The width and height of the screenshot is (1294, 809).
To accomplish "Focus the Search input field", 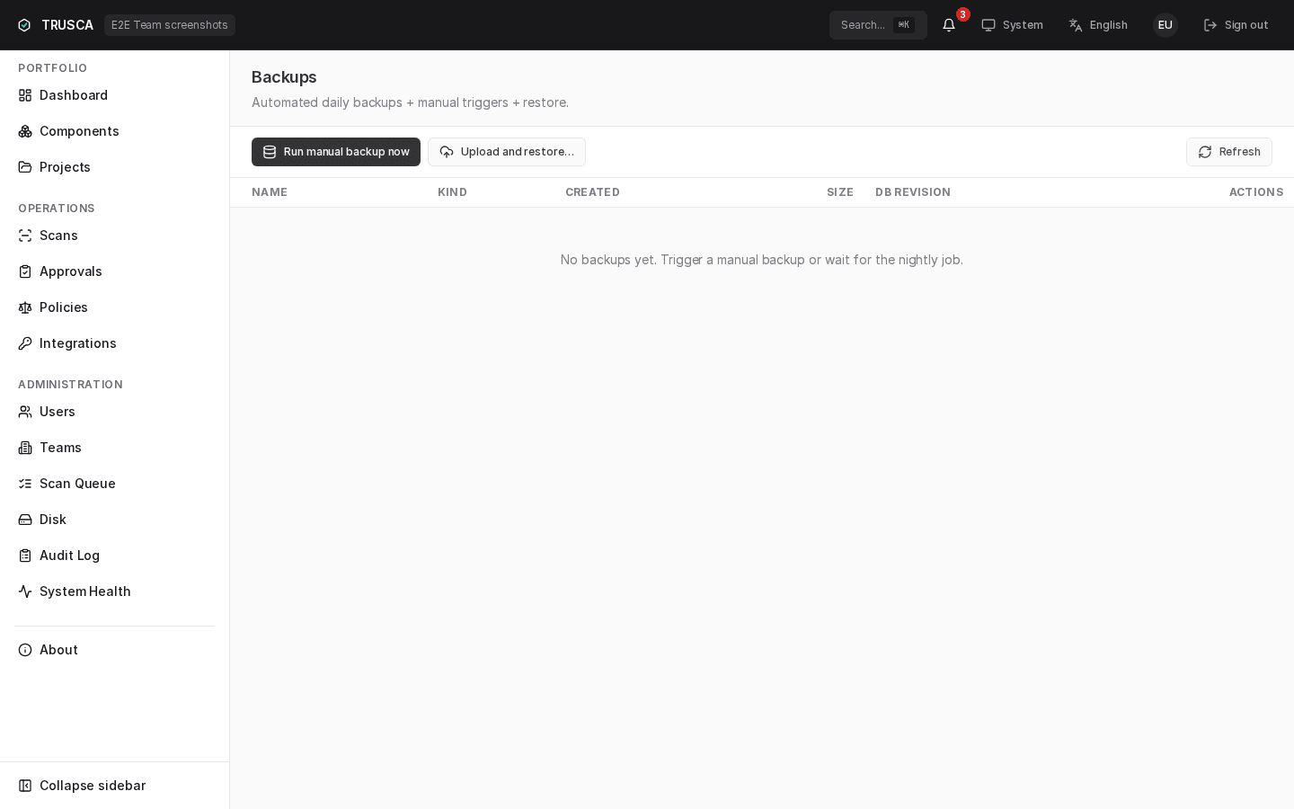I will (878, 25).
